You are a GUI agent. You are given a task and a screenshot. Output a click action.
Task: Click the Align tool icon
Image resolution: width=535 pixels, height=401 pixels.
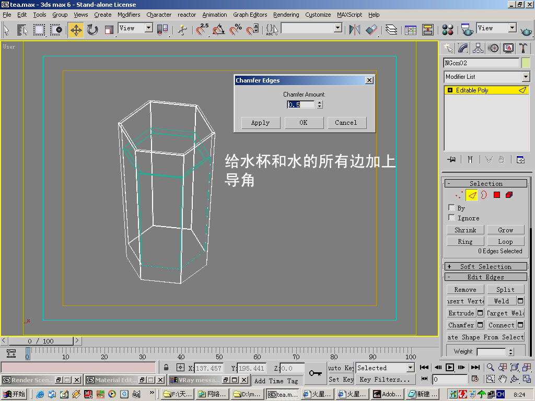tap(371, 30)
